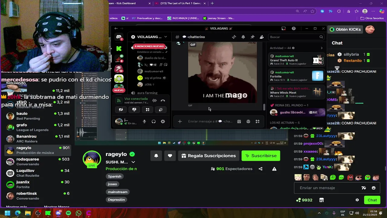Open Discord help question mark icon
This screenshot has width=387, height=218.
(294, 28)
